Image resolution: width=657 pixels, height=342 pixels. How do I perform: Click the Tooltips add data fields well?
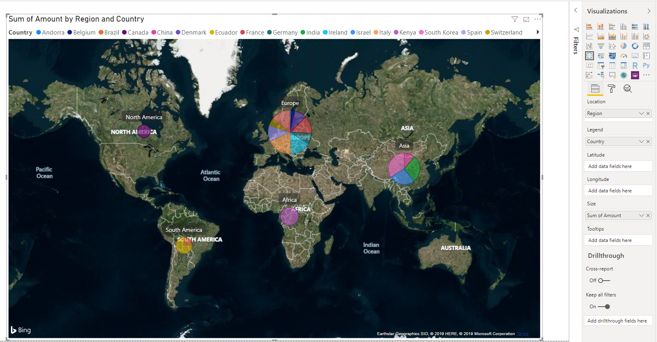coord(618,240)
